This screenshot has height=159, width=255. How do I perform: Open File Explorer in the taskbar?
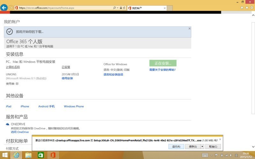tap(28, 155)
